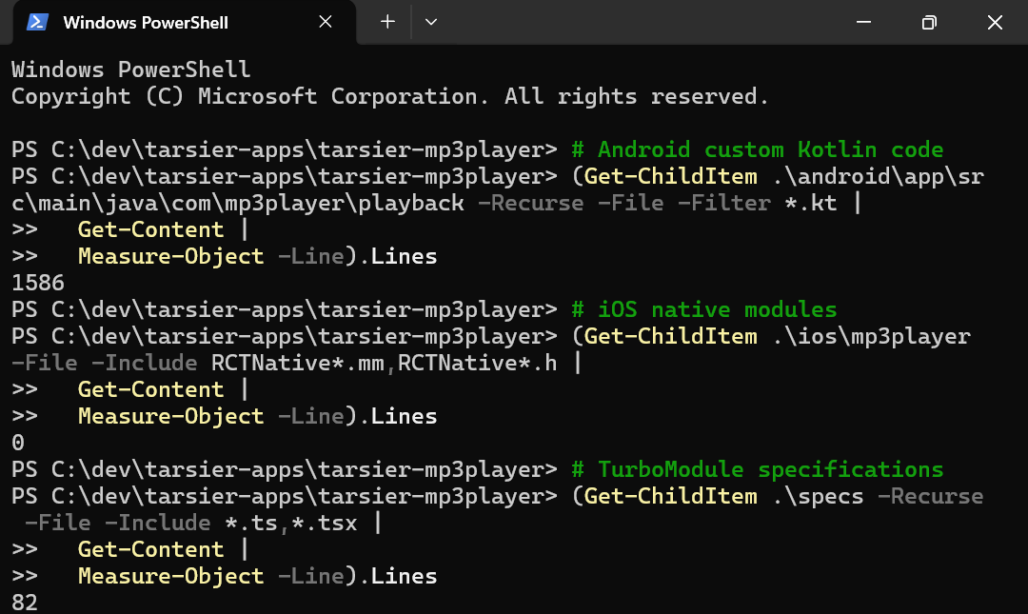This screenshot has width=1028, height=614.
Task: Open the new tab profile dropdown arrow
Action: (431, 22)
